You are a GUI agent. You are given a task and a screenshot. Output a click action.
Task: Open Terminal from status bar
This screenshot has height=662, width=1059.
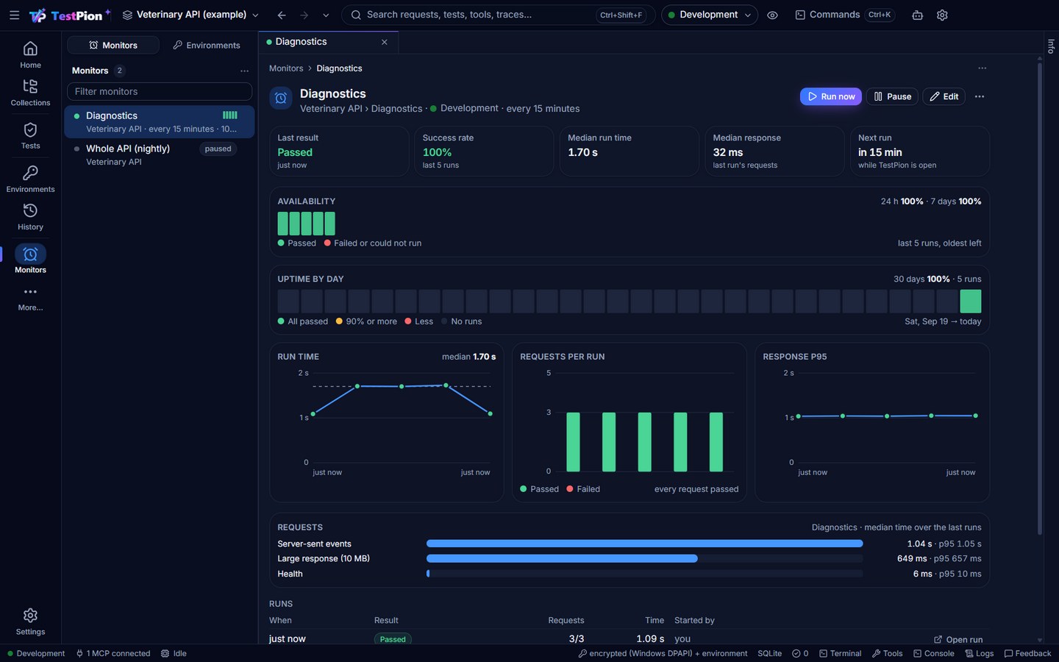pos(840,653)
